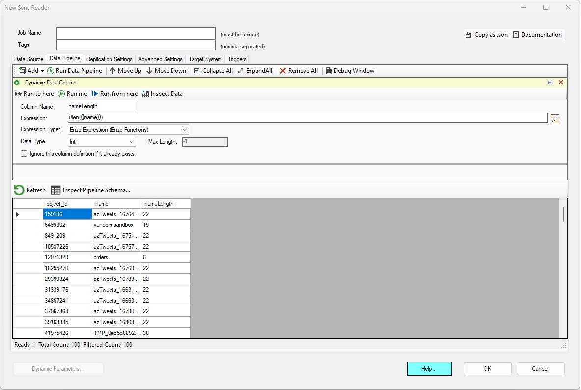Image resolution: width=581 pixels, height=390 pixels.
Task: Open Inspect Pipeline Schema
Action: tap(90, 190)
